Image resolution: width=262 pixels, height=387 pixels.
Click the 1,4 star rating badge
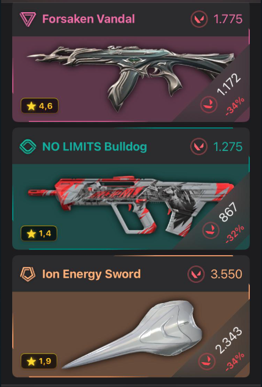[39, 233]
